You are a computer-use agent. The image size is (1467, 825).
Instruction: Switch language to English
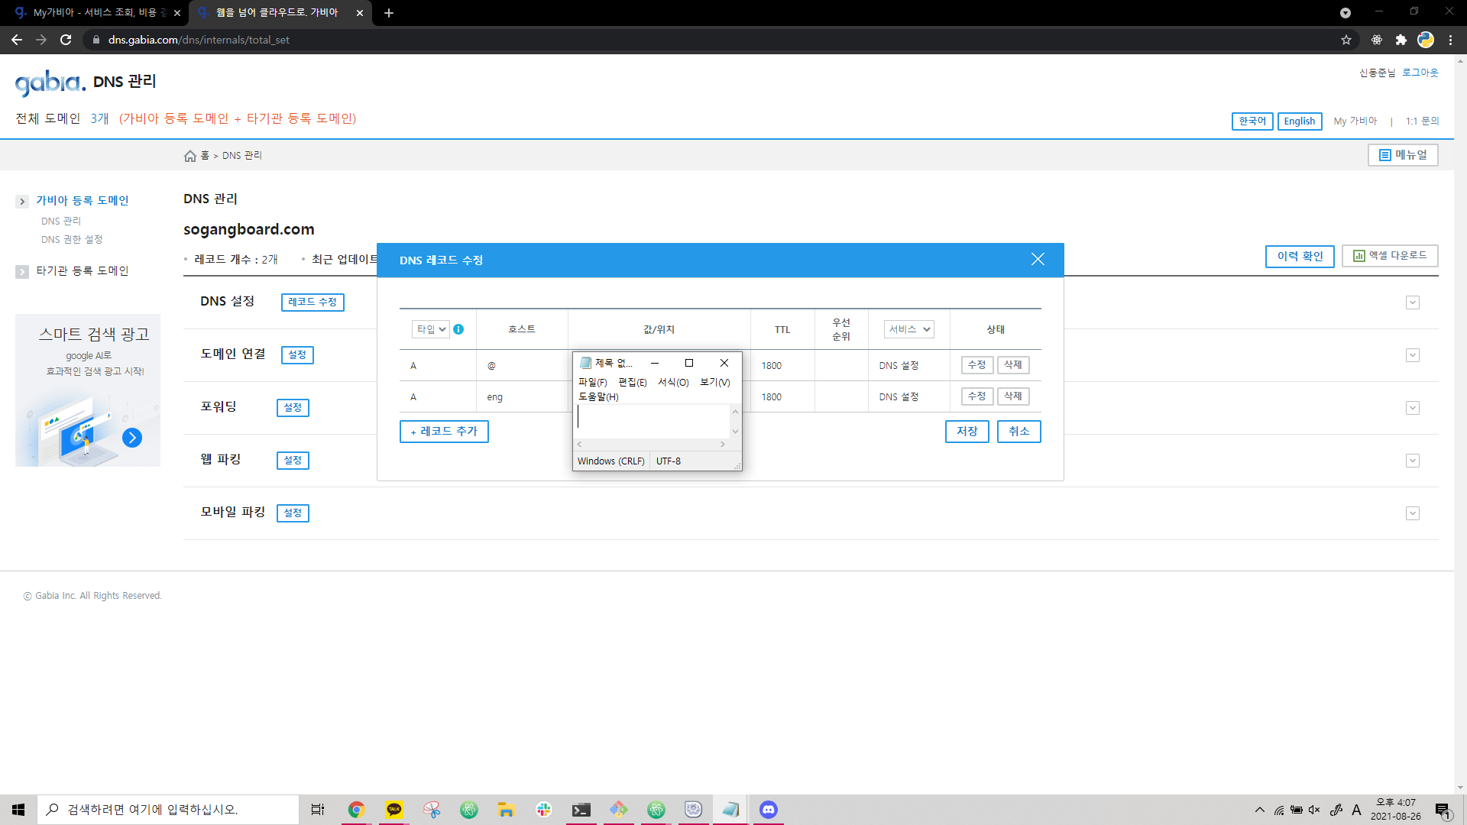(1299, 121)
